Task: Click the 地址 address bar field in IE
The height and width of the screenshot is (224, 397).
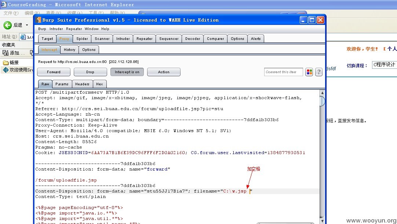Action: 26,37
